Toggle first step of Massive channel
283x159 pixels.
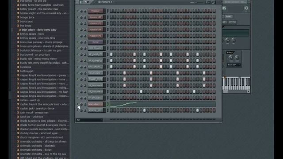pos(111,11)
